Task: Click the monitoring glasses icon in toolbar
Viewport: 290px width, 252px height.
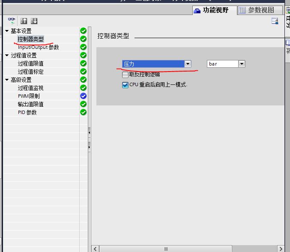Action: pos(12,21)
